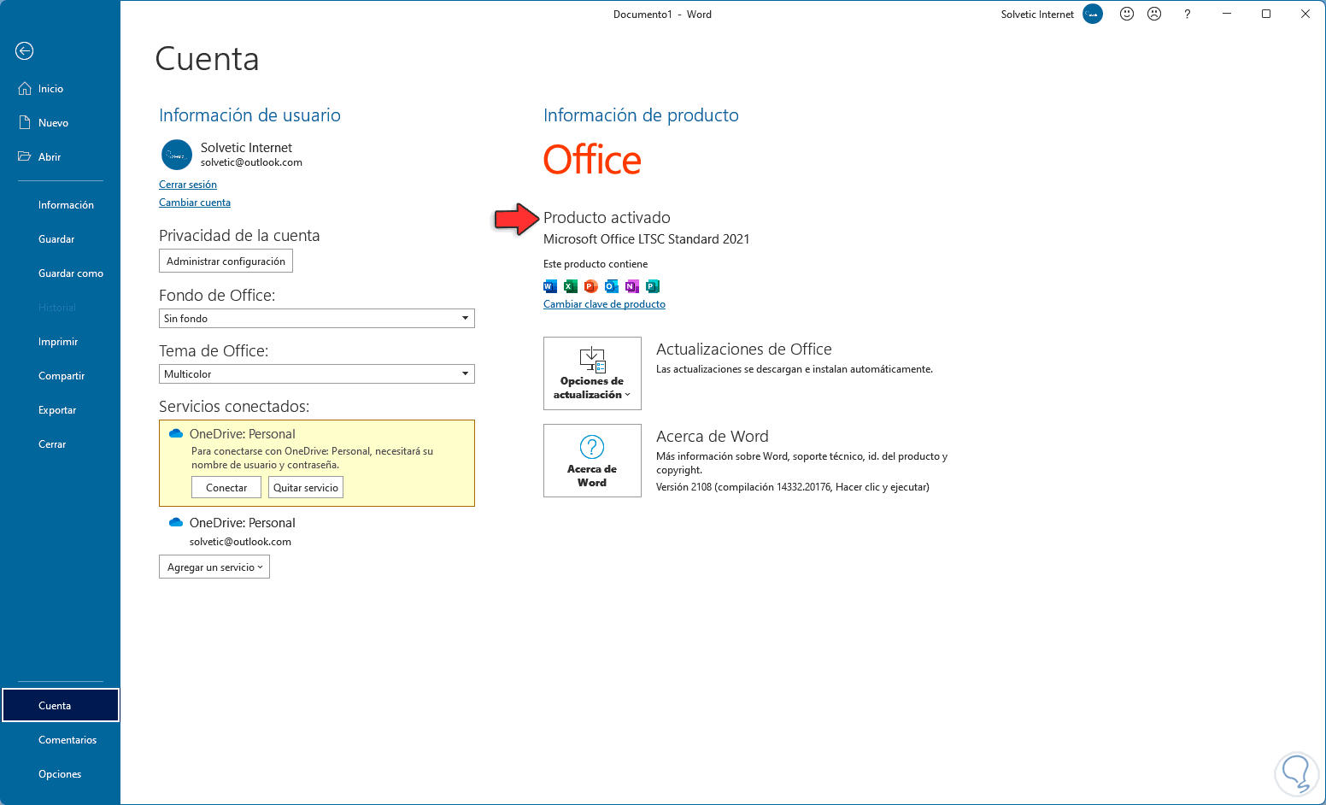Open Opciones in the sidebar

click(x=60, y=774)
